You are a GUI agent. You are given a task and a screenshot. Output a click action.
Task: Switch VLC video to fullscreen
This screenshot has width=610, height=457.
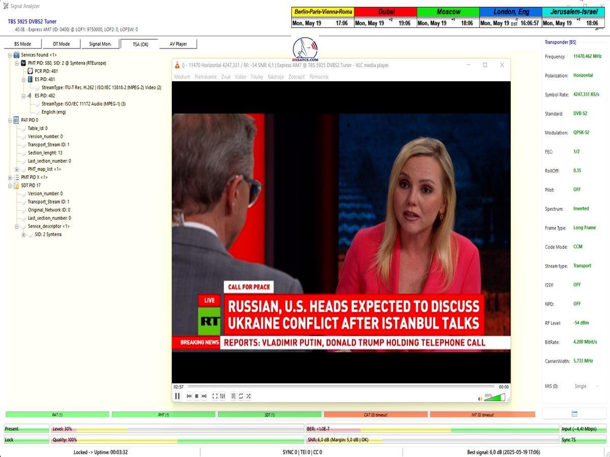click(215, 396)
